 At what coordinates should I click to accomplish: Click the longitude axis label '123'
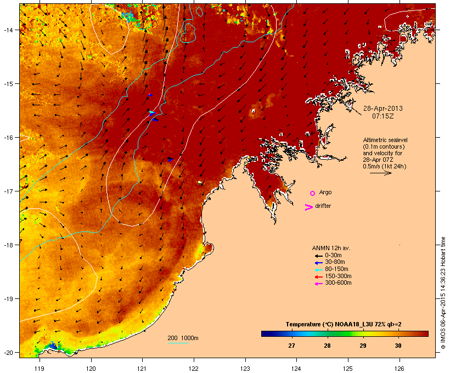pos(245,369)
